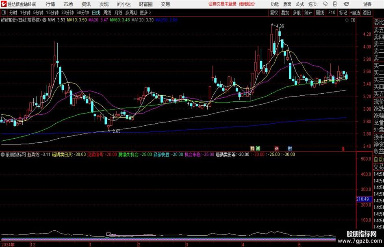Click the MA5: 3.53 value label

[x=56, y=20]
